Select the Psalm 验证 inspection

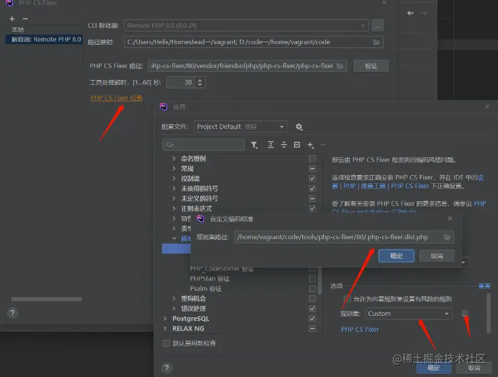[x=206, y=288]
